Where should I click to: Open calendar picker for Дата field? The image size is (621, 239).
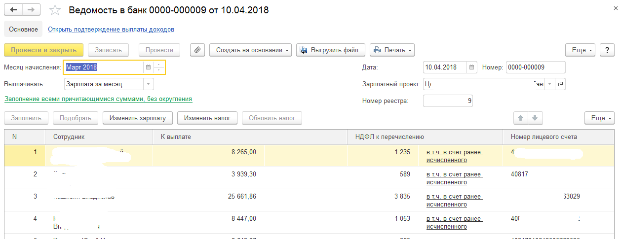[x=472, y=67]
